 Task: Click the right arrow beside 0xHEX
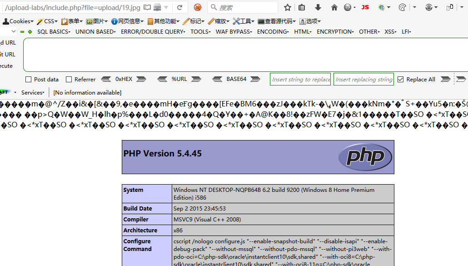click(141, 79)
